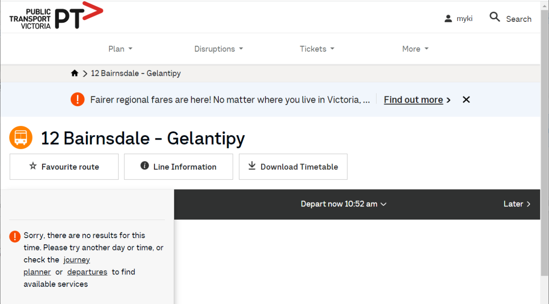
Task: Open the myki account icon
Action: (448, 19)
